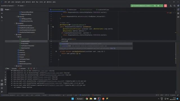The height and width of the screenshot is (101, 180).
Task: Collapse the dao folder
Action: pyautogui.click(x=16, y=37)
